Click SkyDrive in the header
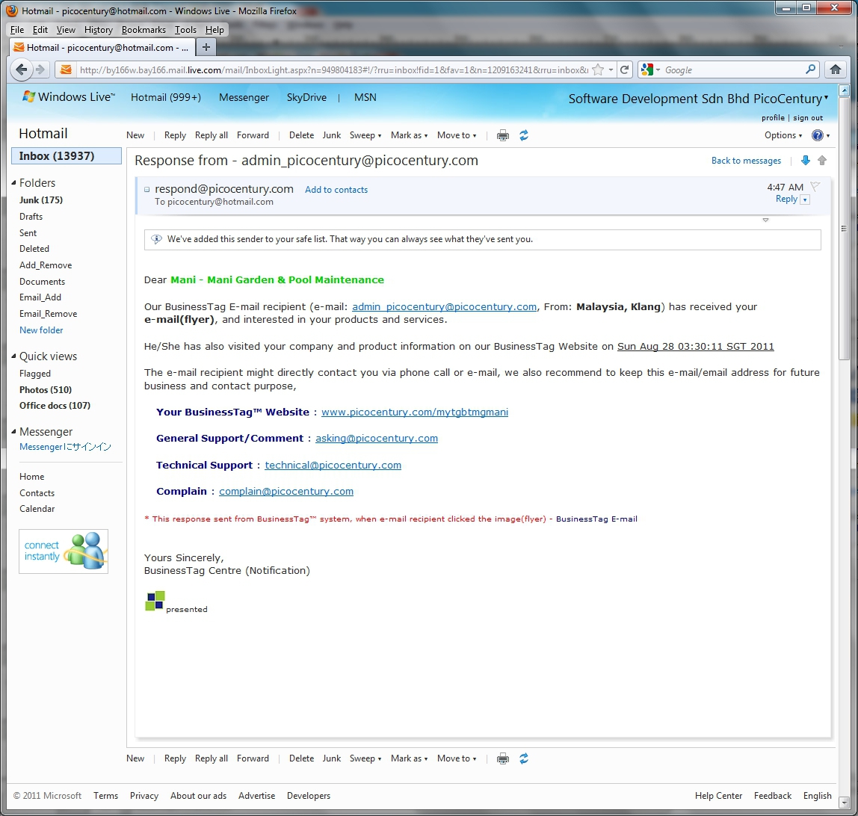This screenshot has width=858, height=816. click(306, 97)
